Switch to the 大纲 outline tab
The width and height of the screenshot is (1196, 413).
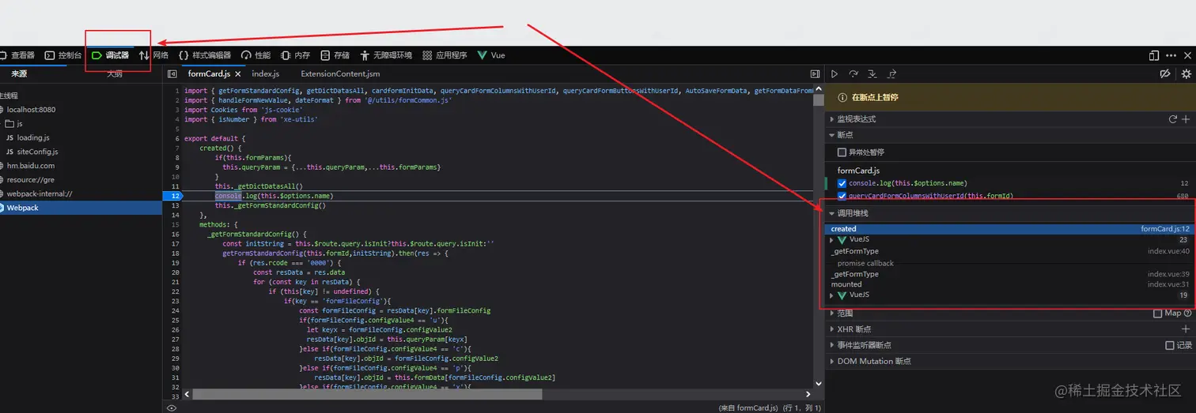click(115, 73)
